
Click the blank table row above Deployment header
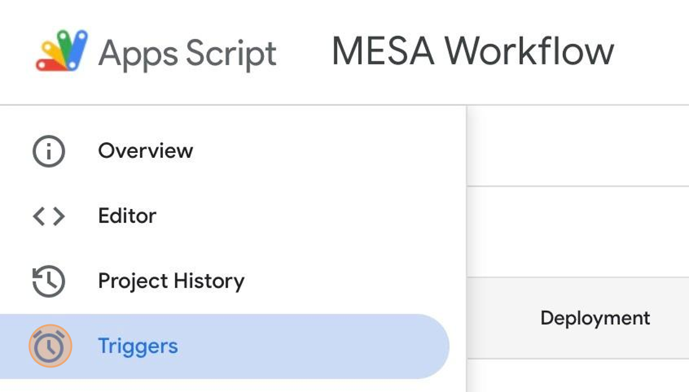(x=577, y=232)
